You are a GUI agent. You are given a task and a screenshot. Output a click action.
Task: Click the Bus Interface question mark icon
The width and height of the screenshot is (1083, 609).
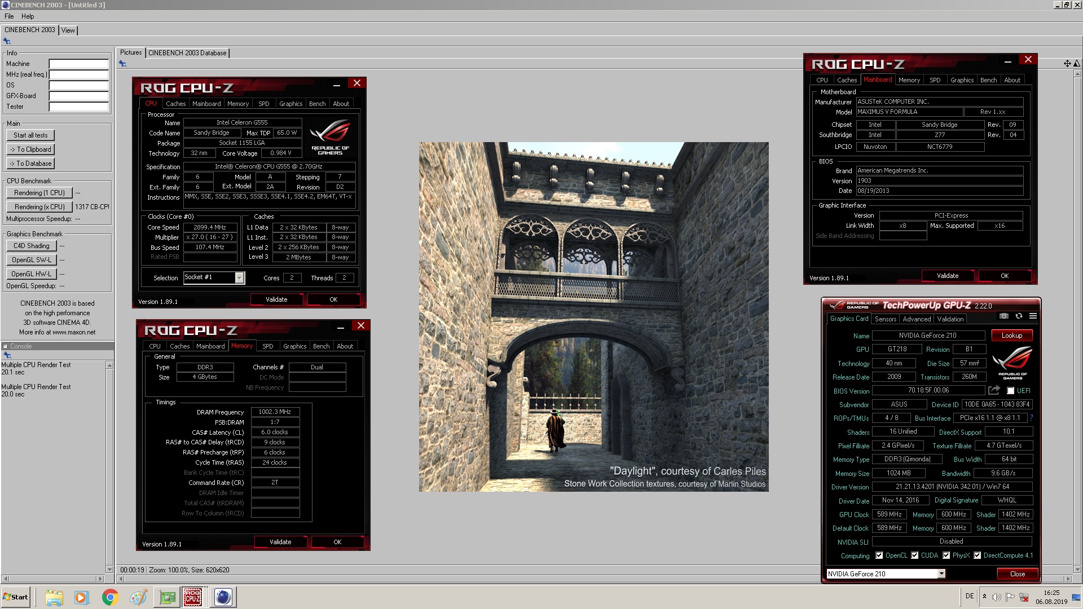tap(1031, 418)
